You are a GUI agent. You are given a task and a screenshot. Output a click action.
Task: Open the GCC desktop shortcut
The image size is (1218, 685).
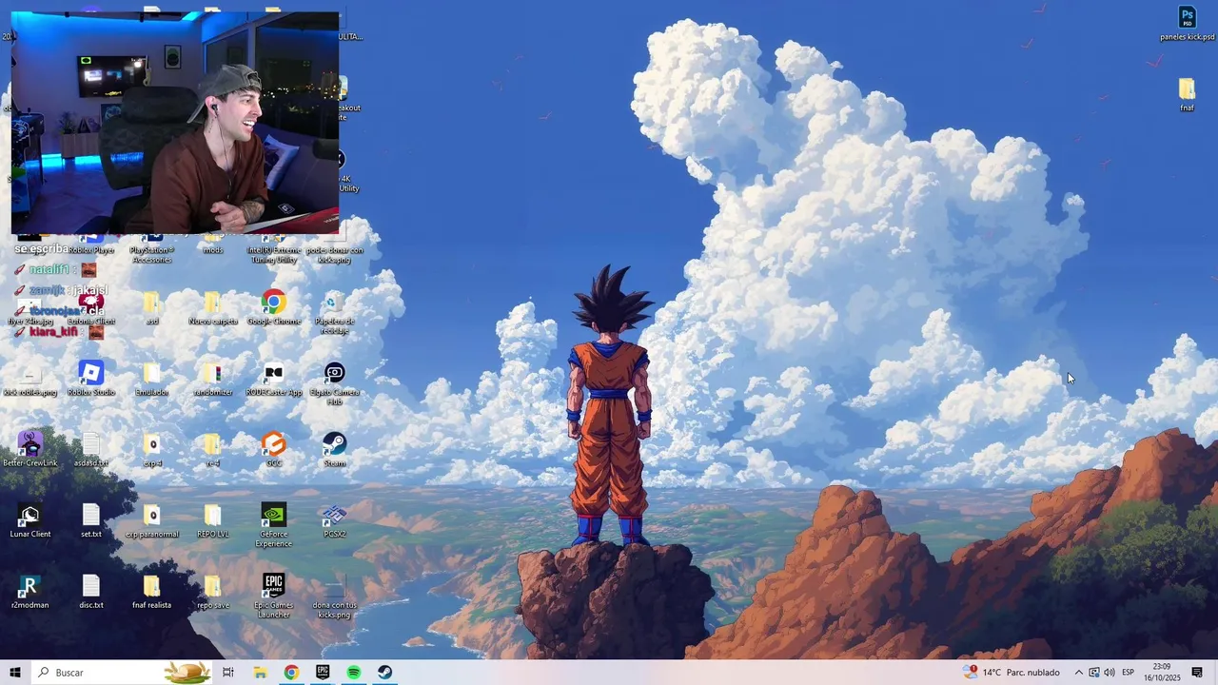274,450
